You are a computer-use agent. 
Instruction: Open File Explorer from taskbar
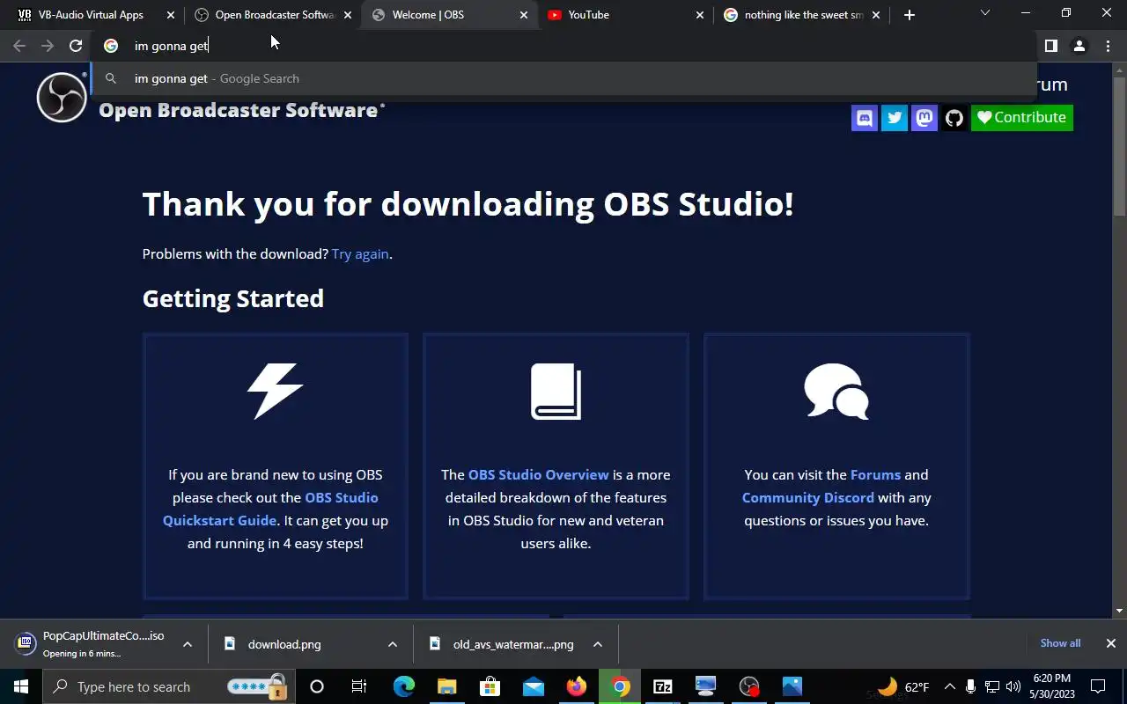(x=446, y=686)
